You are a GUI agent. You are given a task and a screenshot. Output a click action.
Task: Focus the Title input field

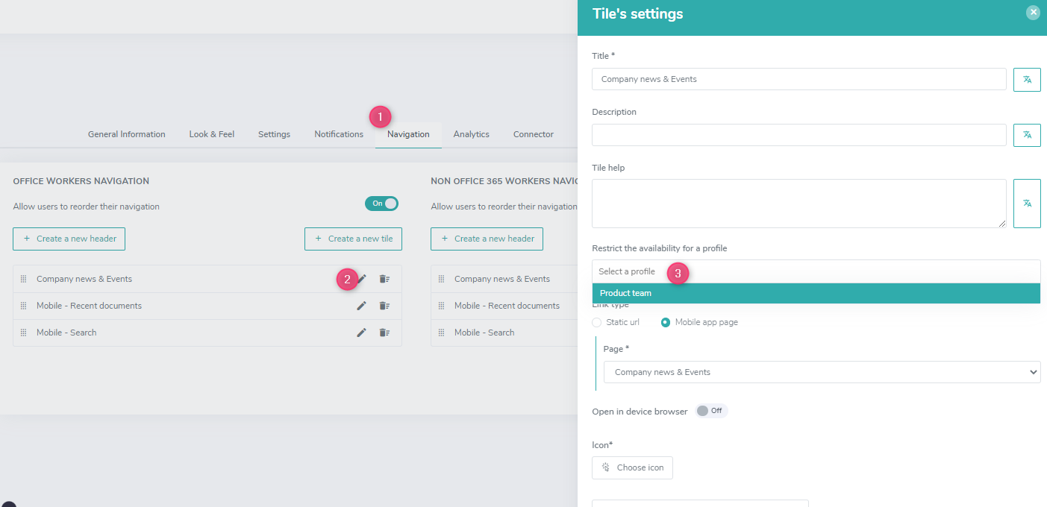coord(798,79)
